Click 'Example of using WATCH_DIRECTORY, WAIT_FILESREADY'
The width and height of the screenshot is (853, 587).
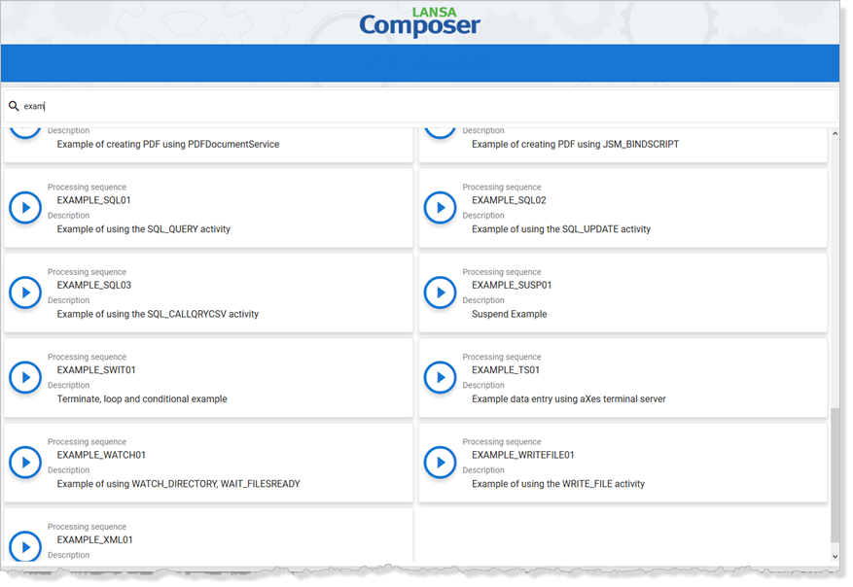178,483
